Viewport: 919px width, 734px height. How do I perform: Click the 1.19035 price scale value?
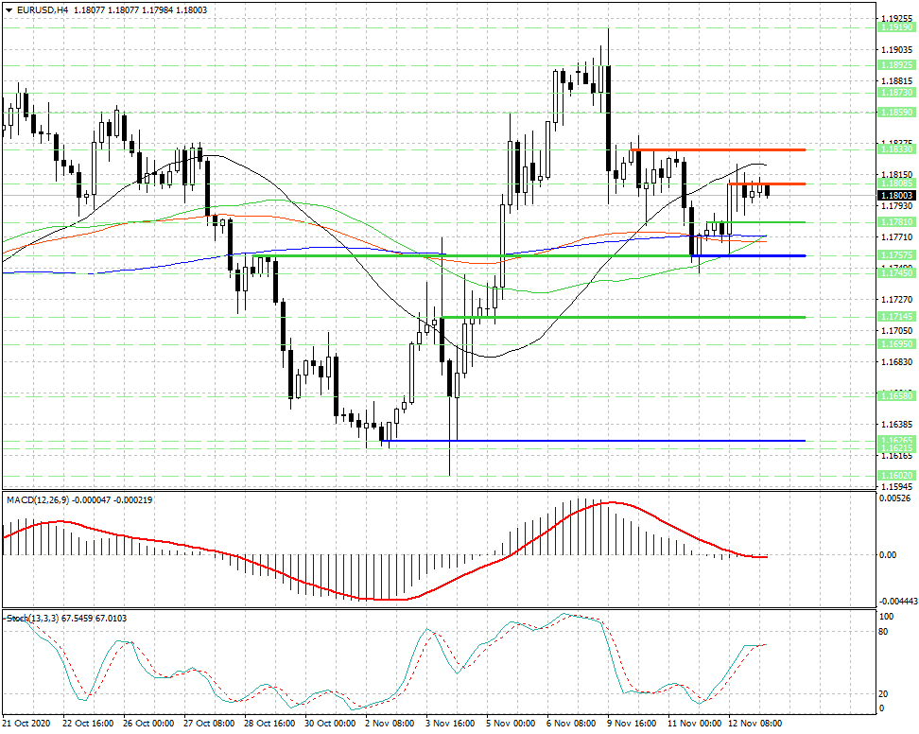(897, 50)
